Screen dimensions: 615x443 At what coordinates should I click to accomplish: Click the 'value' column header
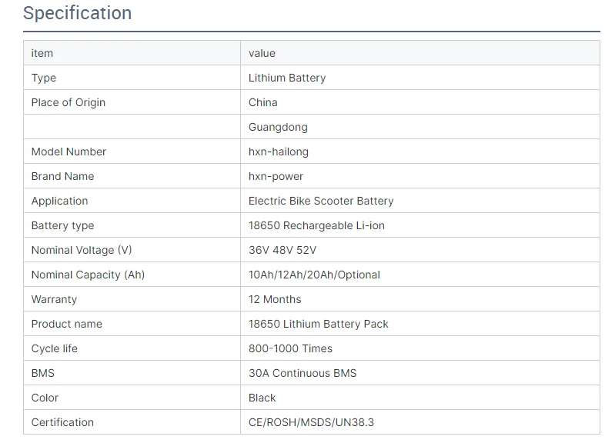click(262, 53)
